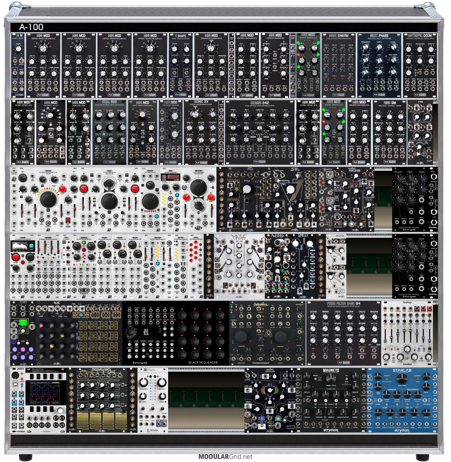The width and height of the screenshot is (451, 462).
Task: Open the Soundhack Morphagene module
Action: point(270,400)
